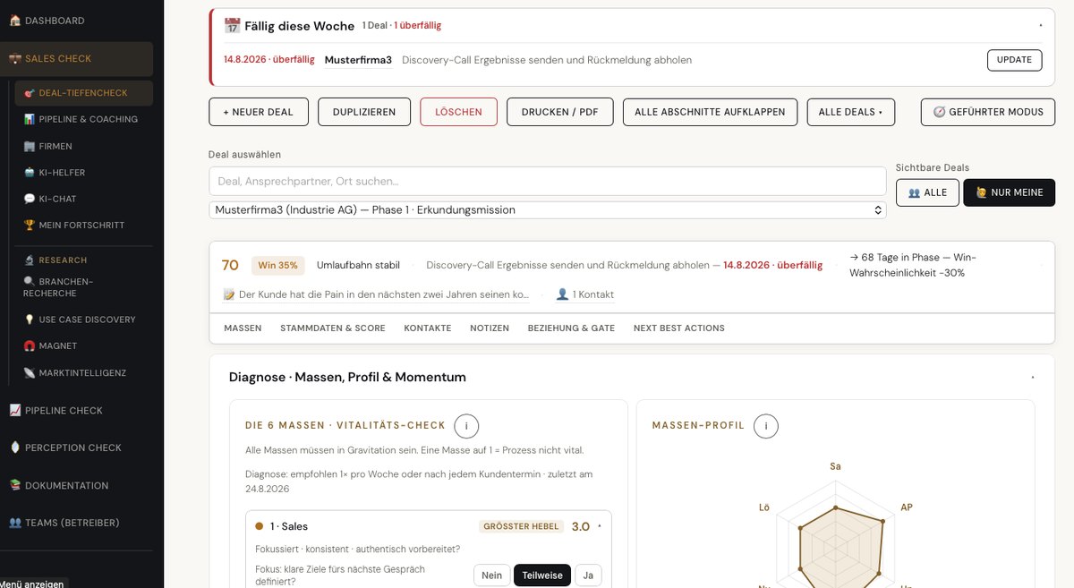
Task: Click the Perception Check icon
Action: click(14, 448)
